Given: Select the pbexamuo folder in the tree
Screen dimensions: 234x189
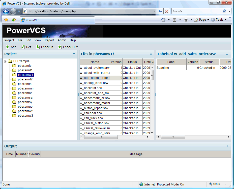Looking at the screenshot, I should point(25,107).
